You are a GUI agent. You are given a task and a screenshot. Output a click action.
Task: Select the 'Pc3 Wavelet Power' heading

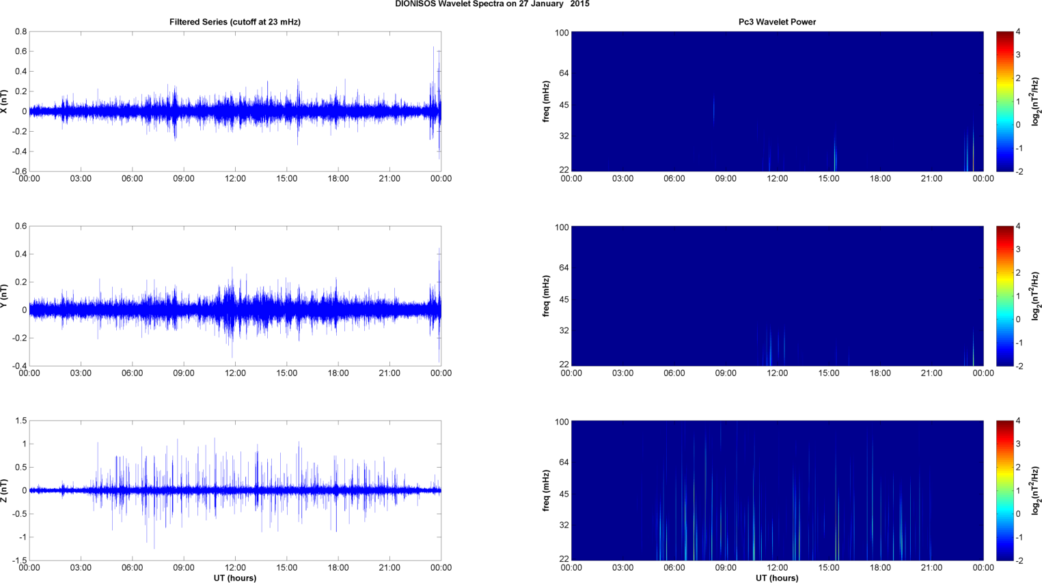[777, 22]
